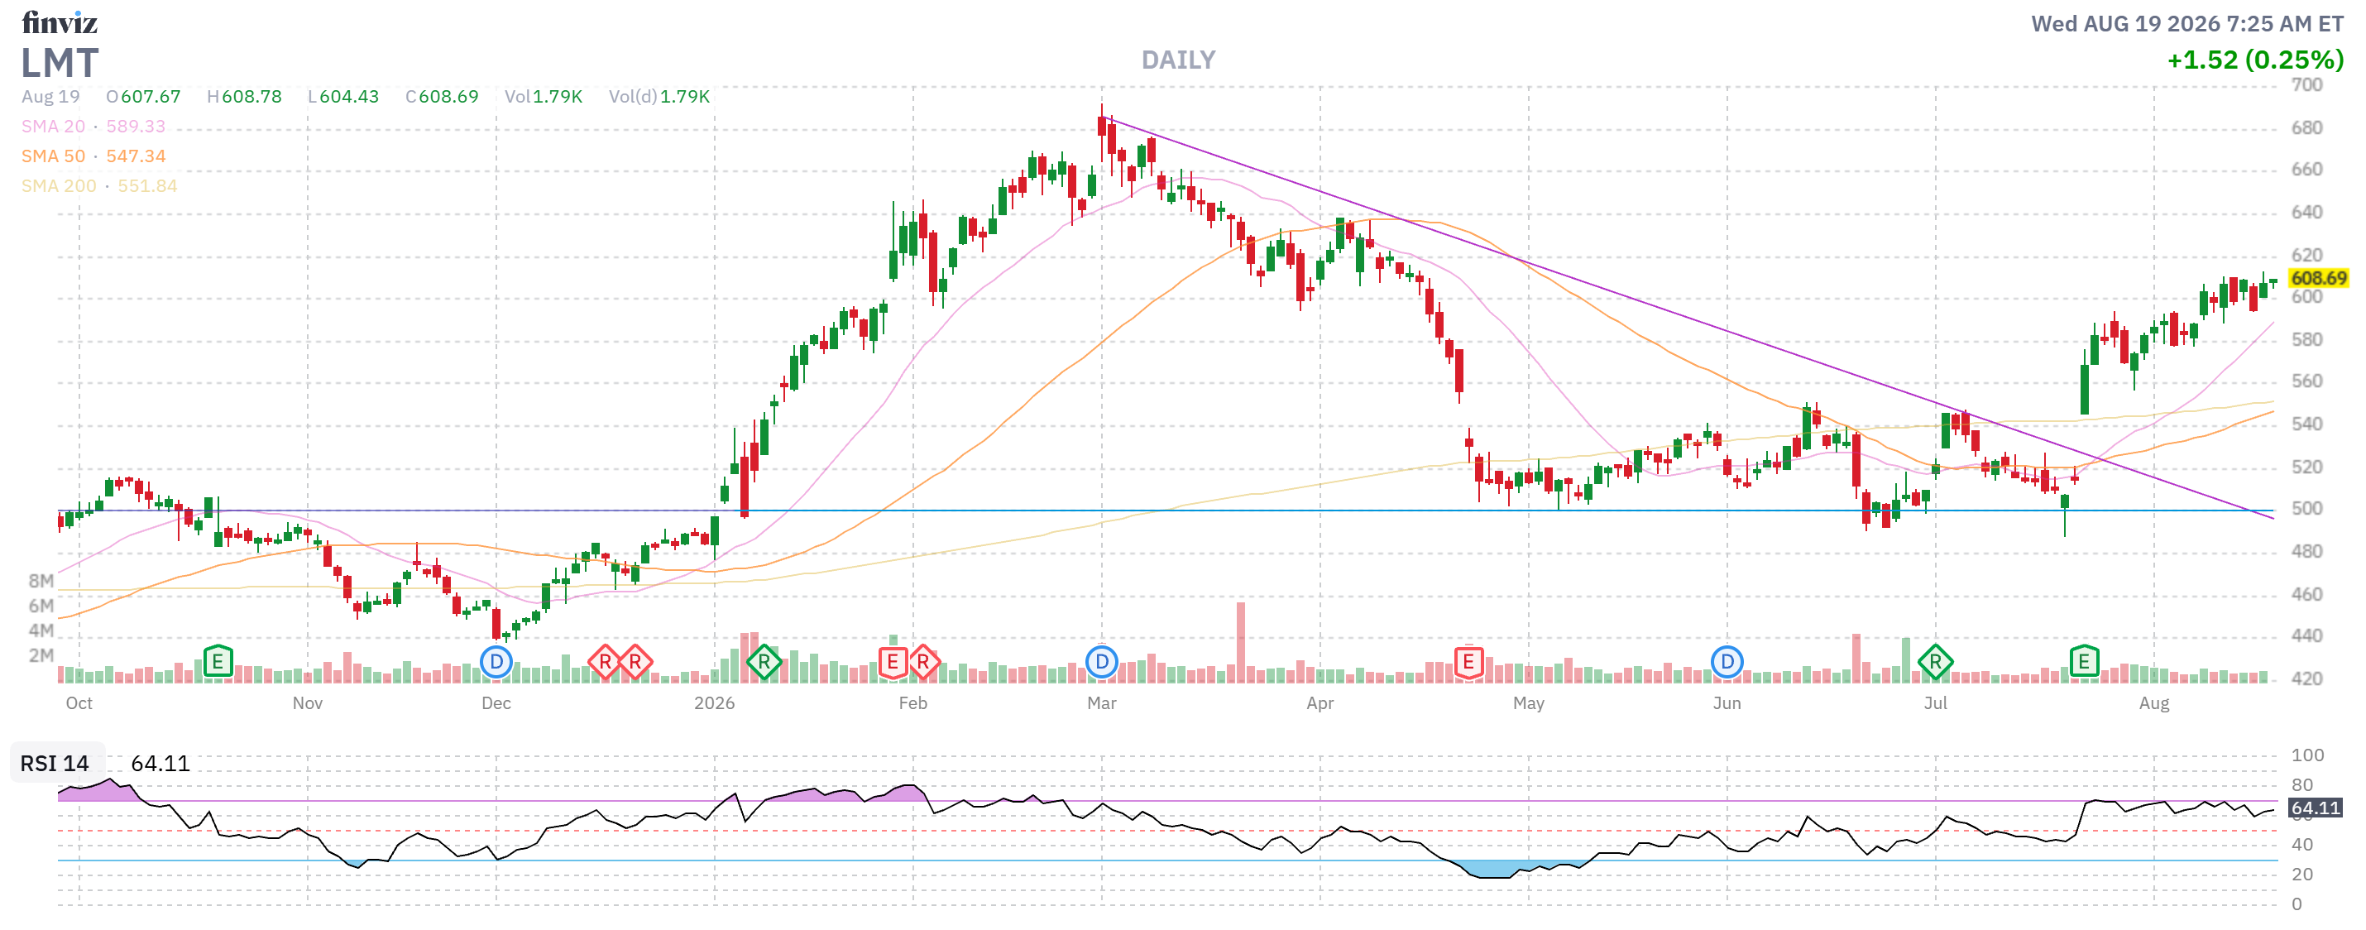Click the 700 label on the price axis
The image size is (2366, 930).
click(2306, 84)
